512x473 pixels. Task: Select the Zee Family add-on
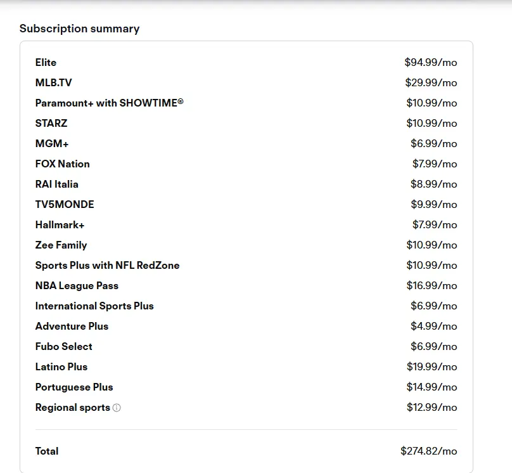tap(61, 245)
